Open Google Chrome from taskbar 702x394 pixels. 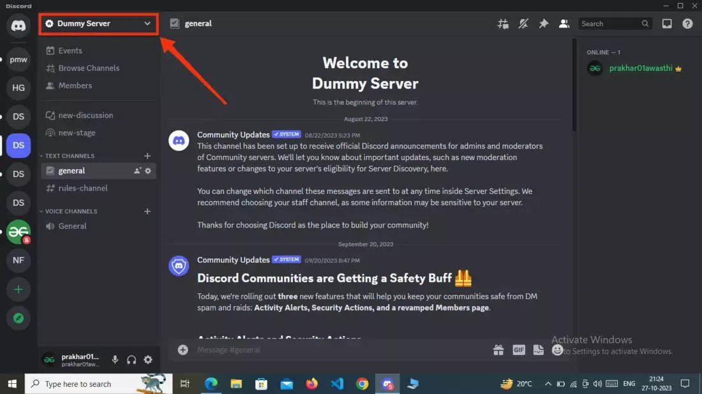click(362, 384)
